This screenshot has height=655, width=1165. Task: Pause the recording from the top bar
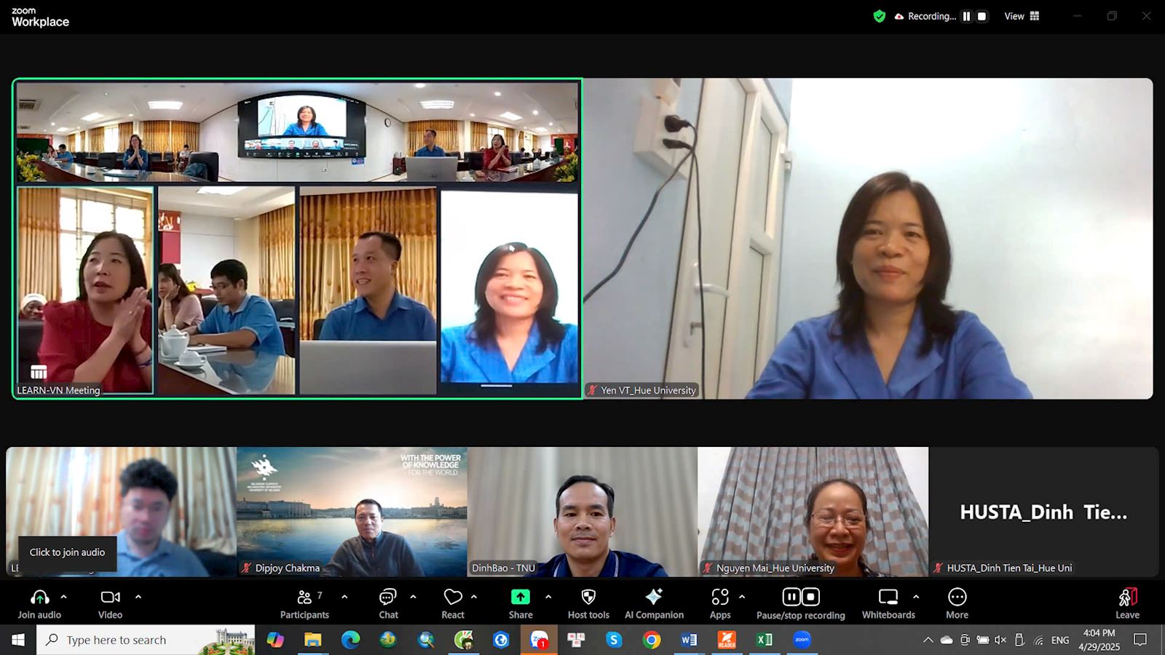[x=966, y=16]
